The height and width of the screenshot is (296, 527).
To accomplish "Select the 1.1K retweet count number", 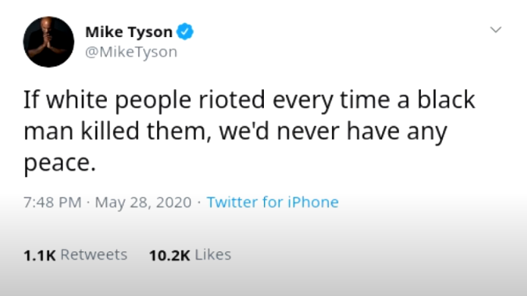I will tap(39, 255).
